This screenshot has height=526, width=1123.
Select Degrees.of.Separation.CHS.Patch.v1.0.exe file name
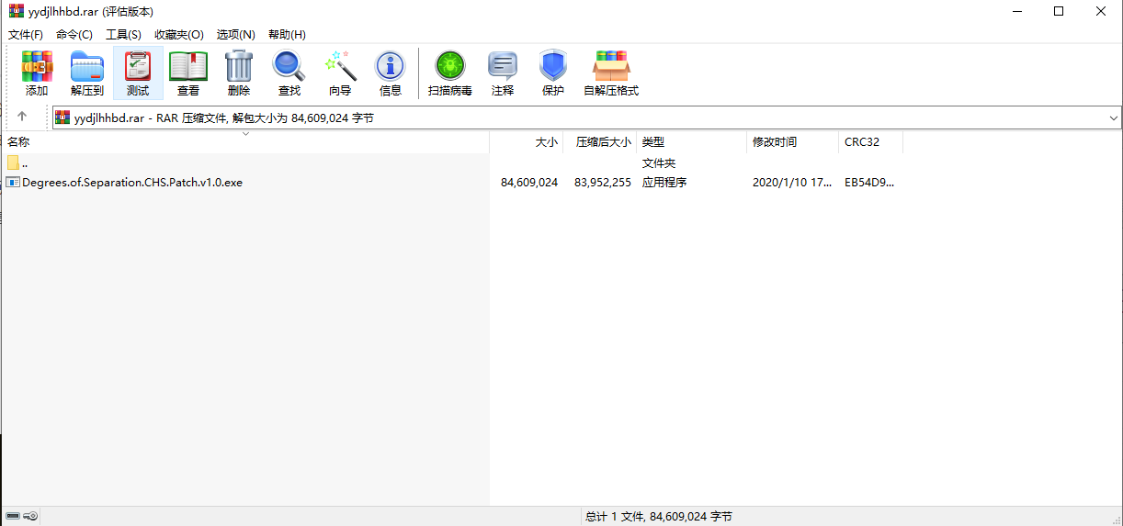[x=132, y=182]
